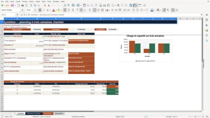
Task: Click the Save document icon
Action: point(13,5)
